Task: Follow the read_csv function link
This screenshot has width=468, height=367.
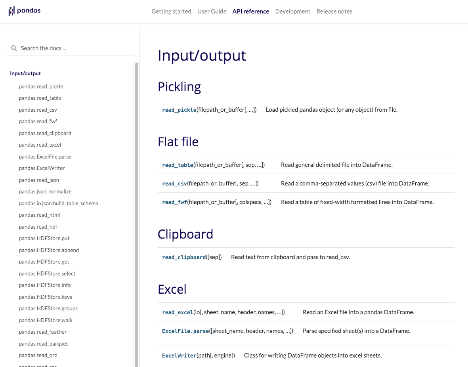Action: tap(175, 183)
